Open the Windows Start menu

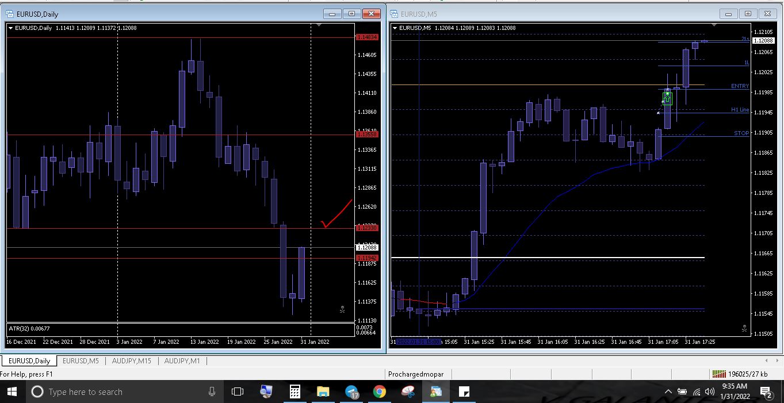(x=12, y=392)
